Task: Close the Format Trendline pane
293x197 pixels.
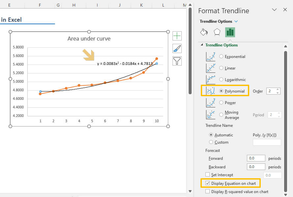Action: pos(285,10)
